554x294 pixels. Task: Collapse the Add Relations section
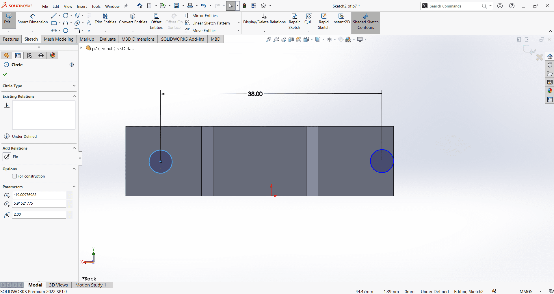tap(74, 148)
